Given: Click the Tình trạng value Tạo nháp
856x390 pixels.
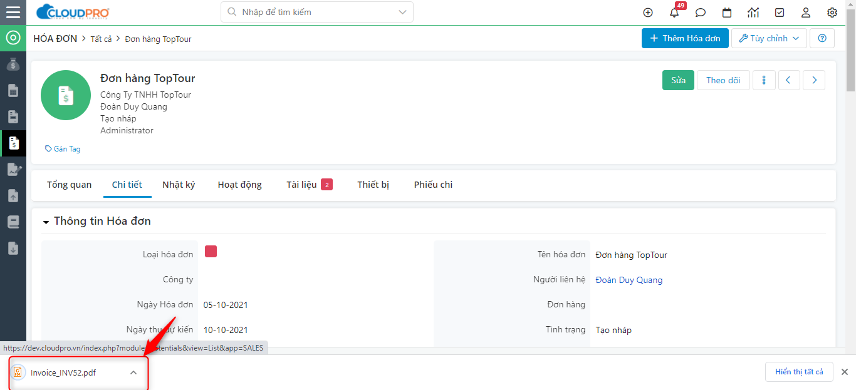Looking at the screenshot, I should (613, 330).
